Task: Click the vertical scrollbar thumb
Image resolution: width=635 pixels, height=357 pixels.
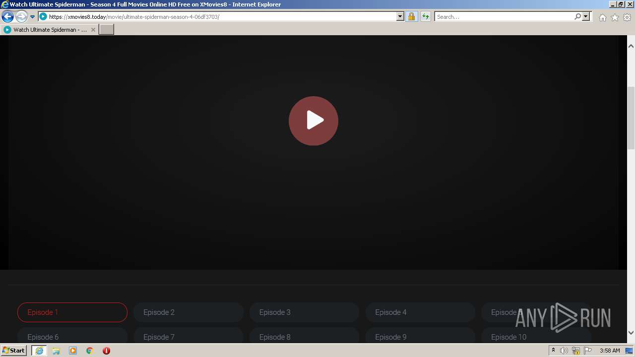Action: click(x=631, y=118)
